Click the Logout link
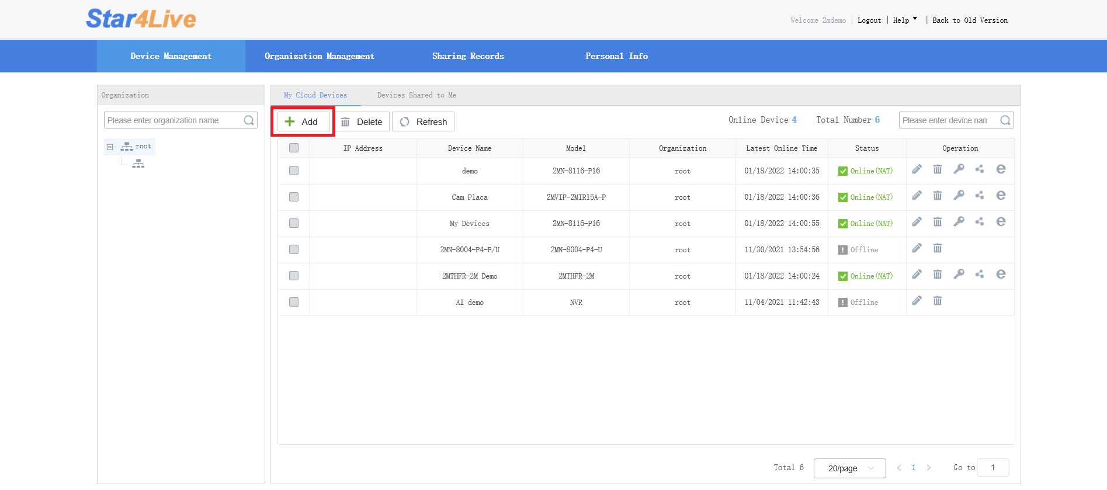 pyautogui.click(x=869, y=20)
